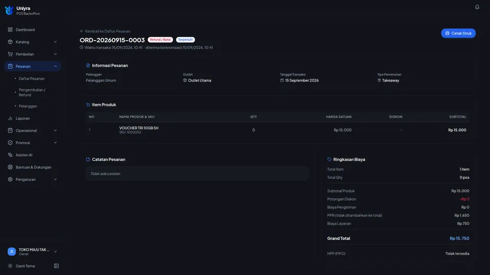Open Dashboard from sidebar icon
Viewport: 490px width, 275px height.
pos(10,30)
